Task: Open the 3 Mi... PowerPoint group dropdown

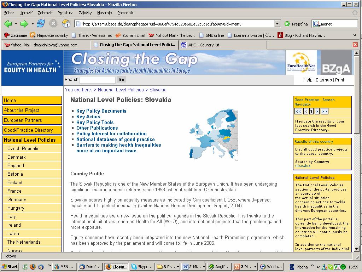Action: tap(255, 267)
